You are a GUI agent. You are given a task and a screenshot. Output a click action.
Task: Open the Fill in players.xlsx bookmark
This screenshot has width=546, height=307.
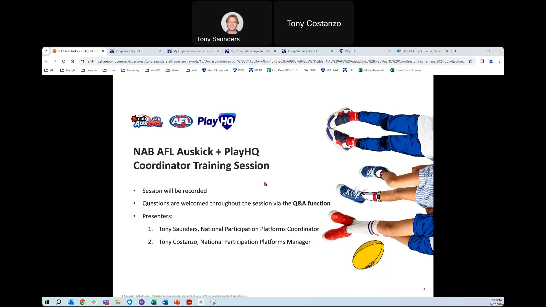pyautogui.click(x=372, y=70)
